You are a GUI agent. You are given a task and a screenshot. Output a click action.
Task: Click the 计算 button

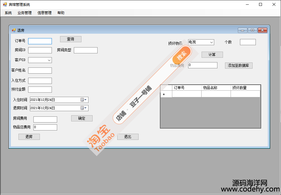tap(212, 55)
